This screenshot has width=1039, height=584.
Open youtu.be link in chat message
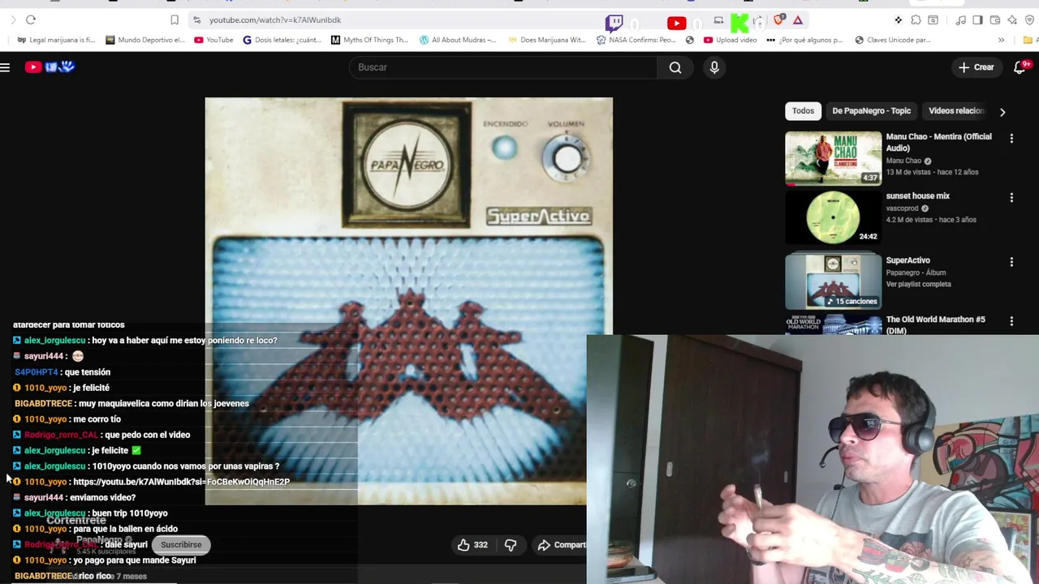(181, 482)
